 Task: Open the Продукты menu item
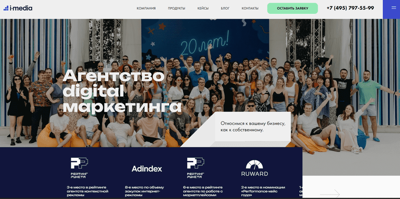[x=176, y=8]
